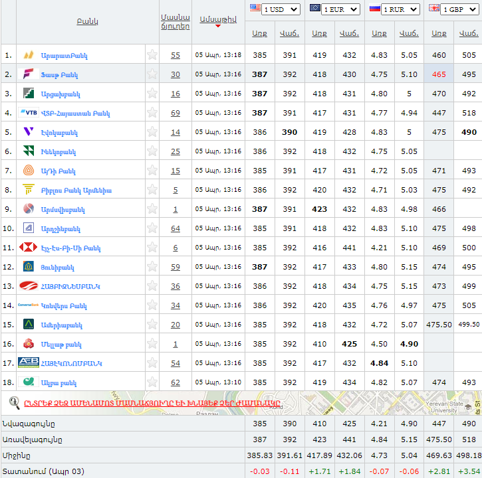Toggle favorite star for ՎՏԲ-Հայաստան Բանկ
The height and width of the screenshot is (478, 482).
[x=152, y=113]
